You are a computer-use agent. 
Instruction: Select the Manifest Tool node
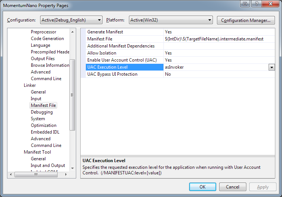(x=37, y=152)
